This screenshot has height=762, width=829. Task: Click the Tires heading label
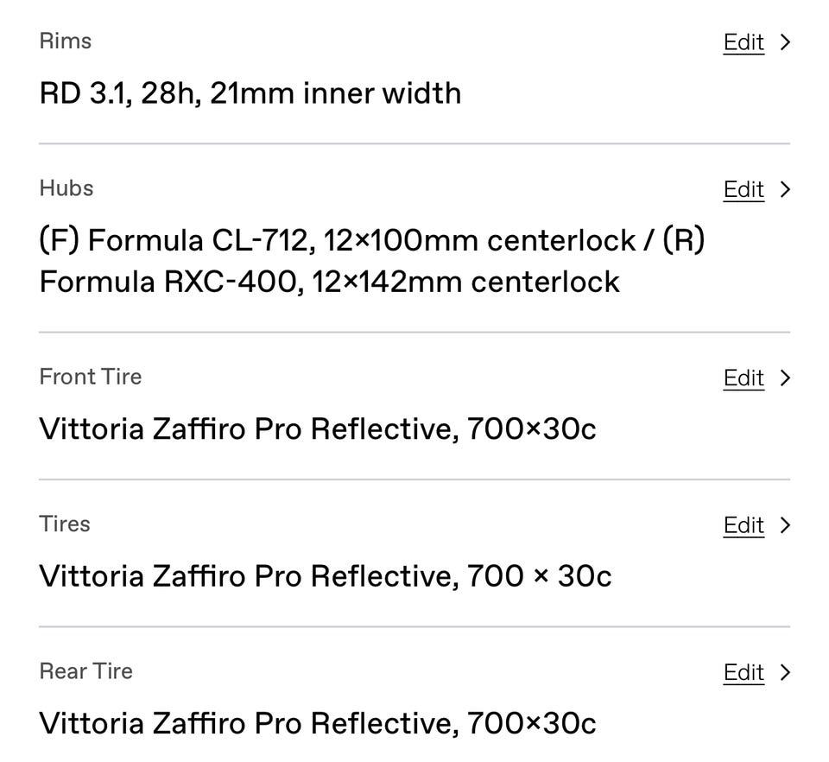click(65, 524)
